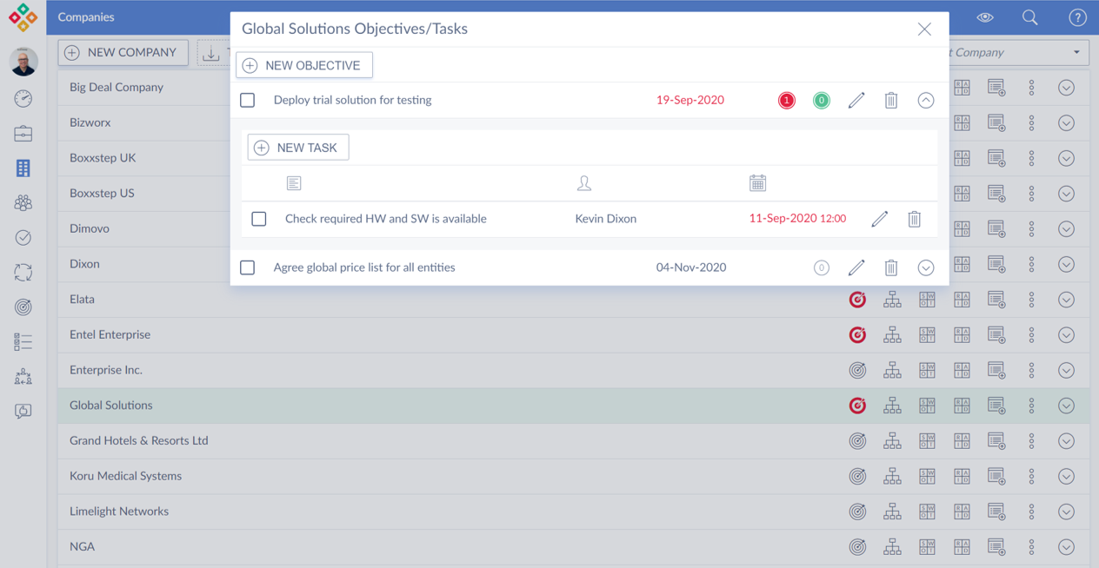
Task: Collapse the Deploy trial solution objective
Action: click(x=926, y=101)
